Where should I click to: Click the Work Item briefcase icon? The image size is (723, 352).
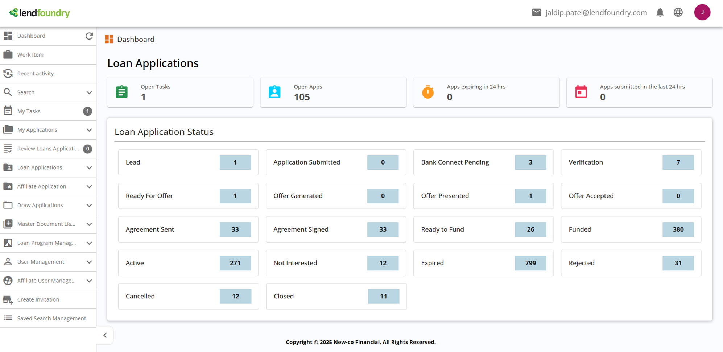point(8,54)
